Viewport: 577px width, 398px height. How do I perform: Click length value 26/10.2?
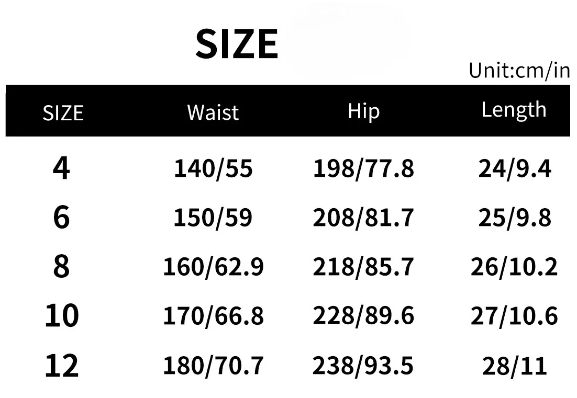(x=515, y=266)
